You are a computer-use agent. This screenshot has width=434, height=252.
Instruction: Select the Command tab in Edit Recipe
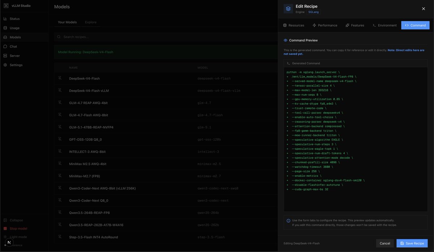(x=415, y=25)
